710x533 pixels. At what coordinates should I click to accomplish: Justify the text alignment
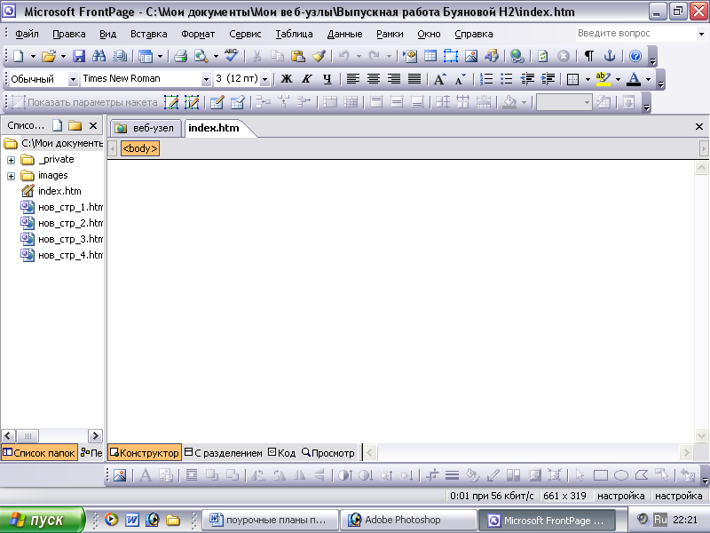[x=414, y=79]
